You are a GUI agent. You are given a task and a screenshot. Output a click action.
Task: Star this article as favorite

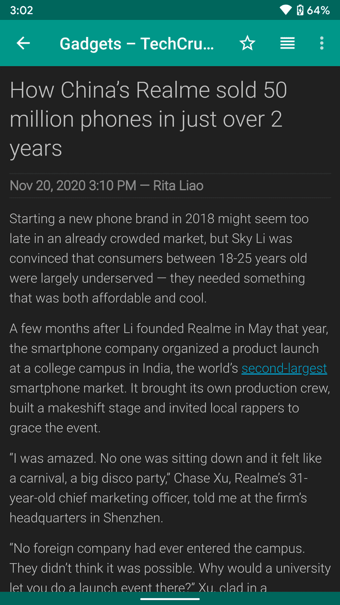coord(247,43)
